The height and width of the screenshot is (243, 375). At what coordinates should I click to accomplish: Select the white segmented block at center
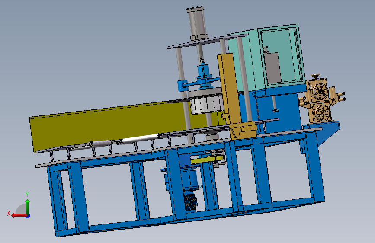pyautogui.click(x=207, y=104)
